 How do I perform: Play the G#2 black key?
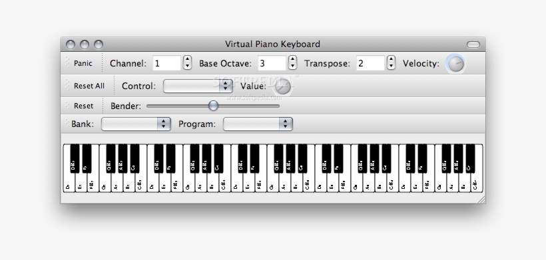click(111, 158)
